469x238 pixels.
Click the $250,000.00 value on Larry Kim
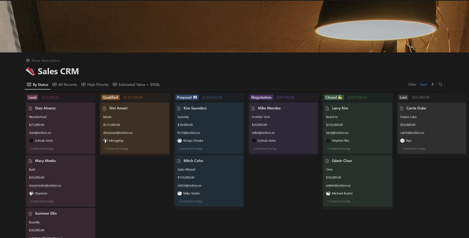[335, 125]
